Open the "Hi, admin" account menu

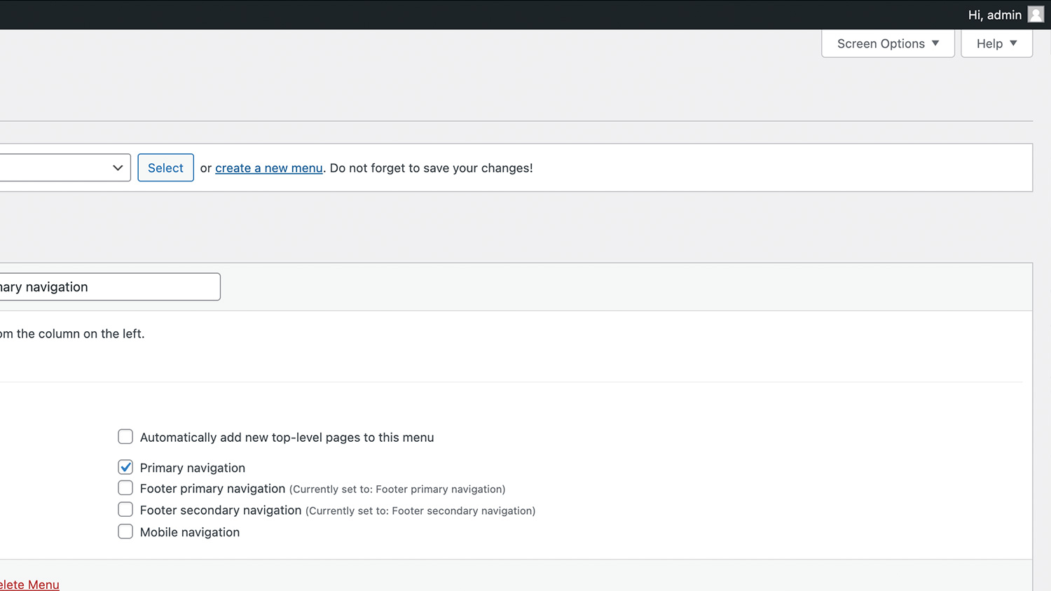(x=994, y=15)
